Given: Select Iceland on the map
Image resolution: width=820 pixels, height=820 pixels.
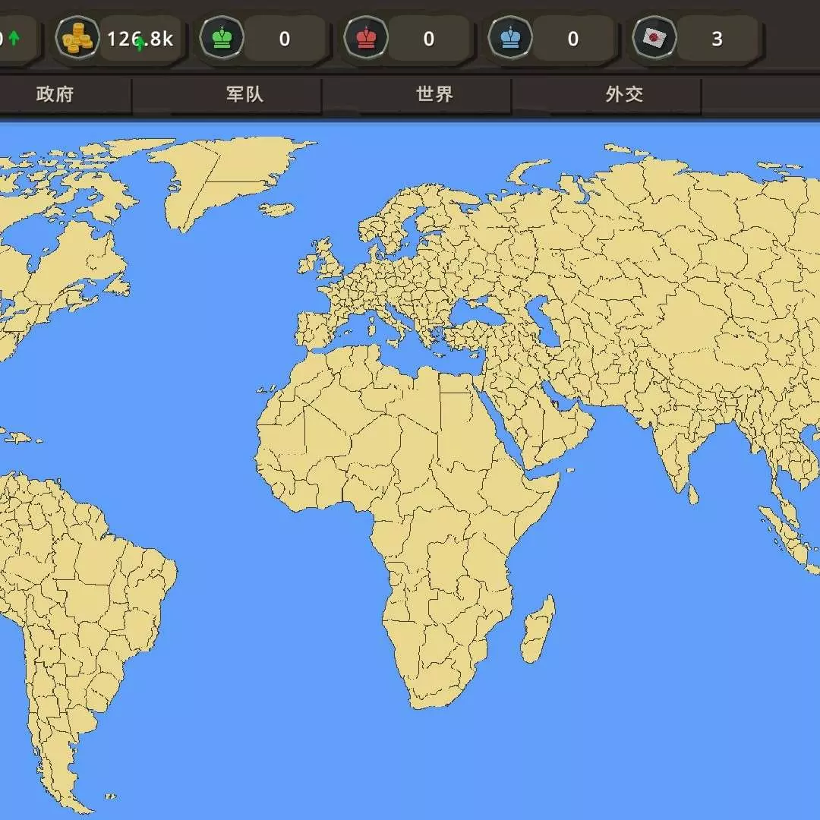Looking at the screenshot, I should [x=276, y=208].
